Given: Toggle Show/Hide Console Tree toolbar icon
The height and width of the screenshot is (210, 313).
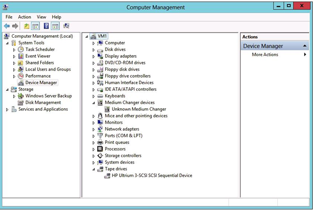Looking at the screenshot, I should coord(36,26).
